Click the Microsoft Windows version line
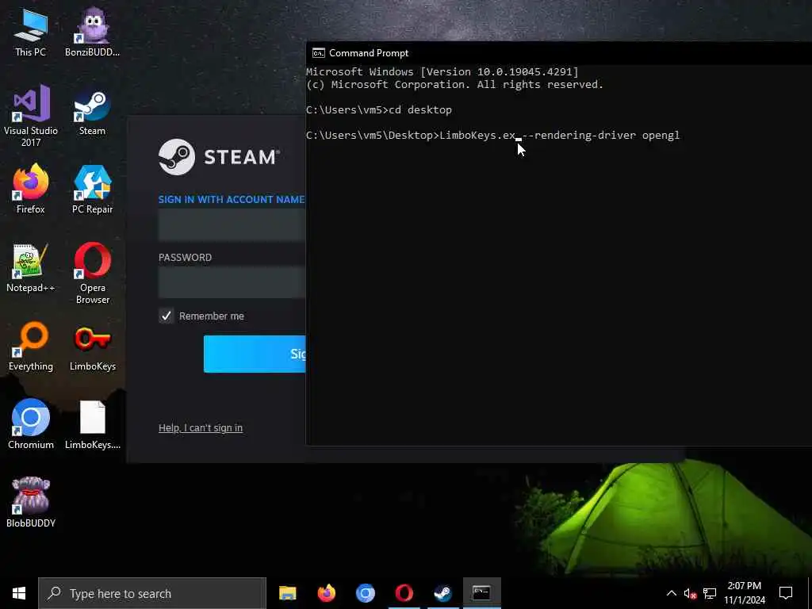This screenshot has height=609, width=812. click(x=442, y=71)
